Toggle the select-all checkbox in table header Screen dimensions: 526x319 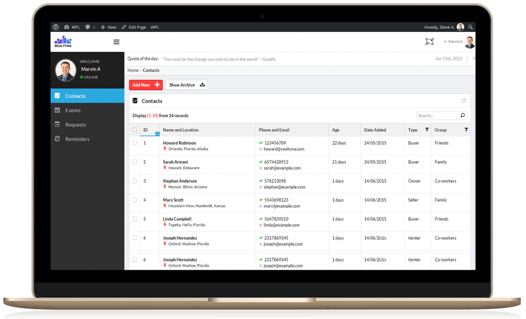(x=135, y=130)
